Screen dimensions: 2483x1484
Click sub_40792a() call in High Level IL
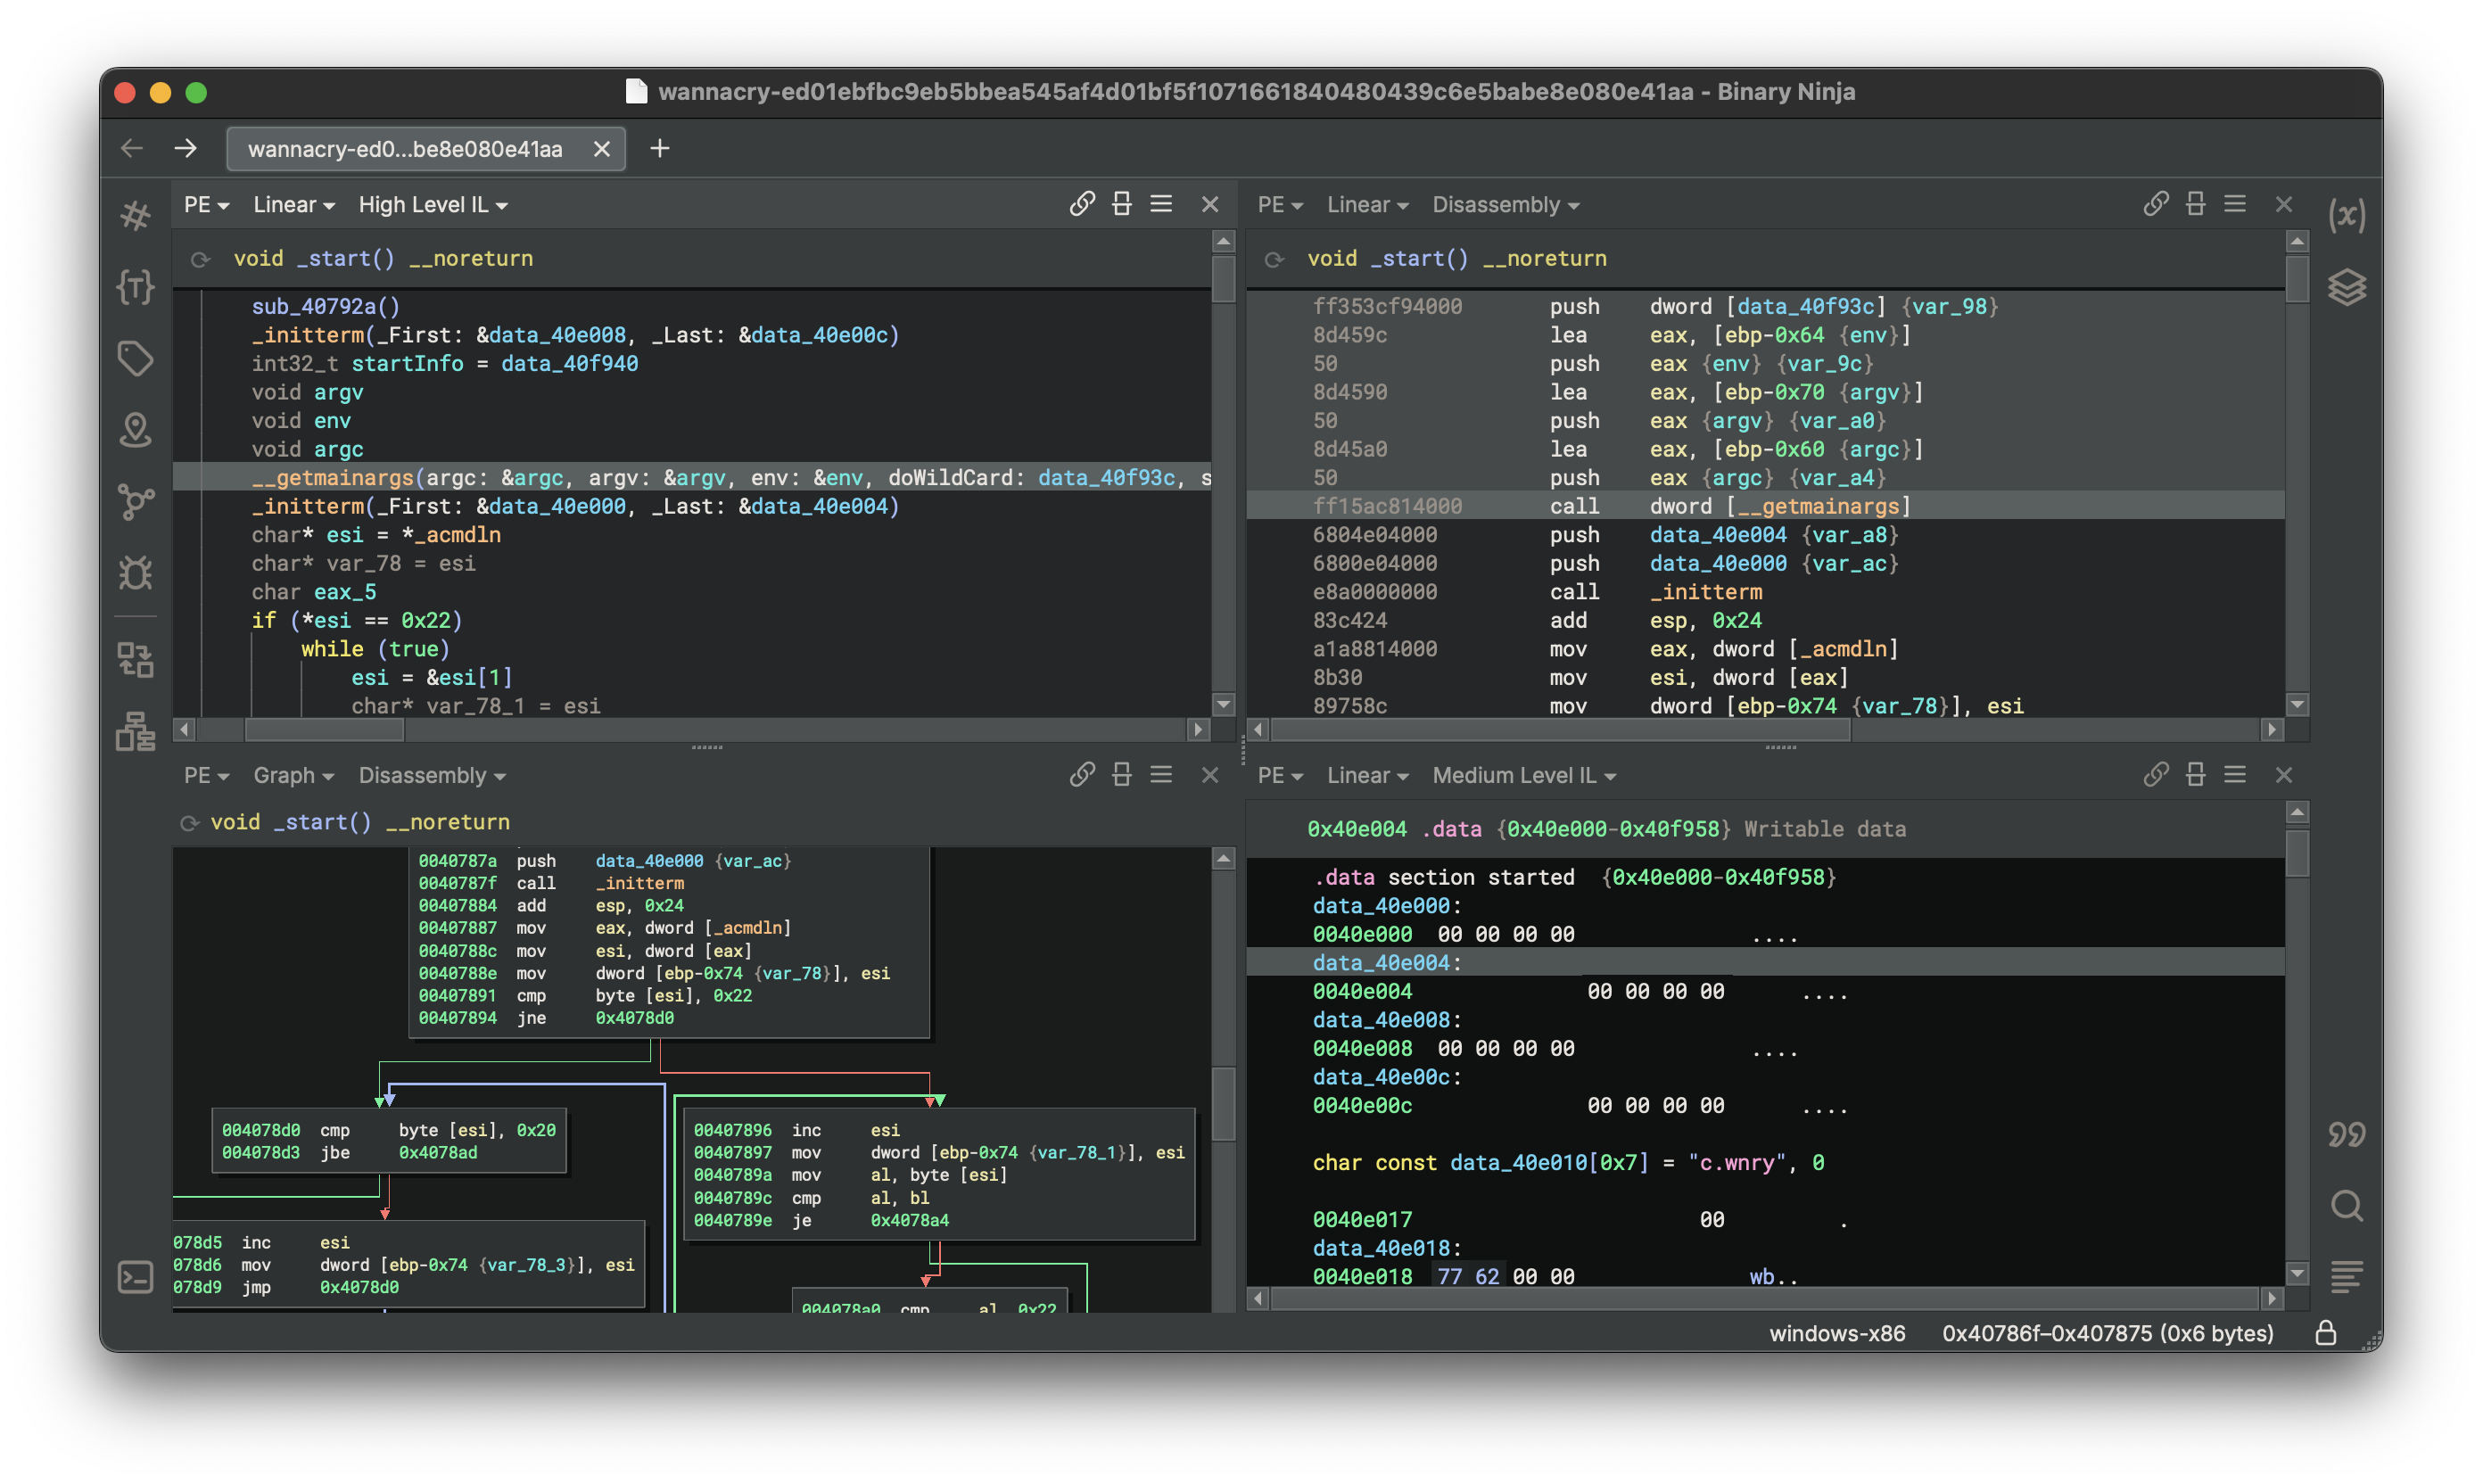(325, 306)
